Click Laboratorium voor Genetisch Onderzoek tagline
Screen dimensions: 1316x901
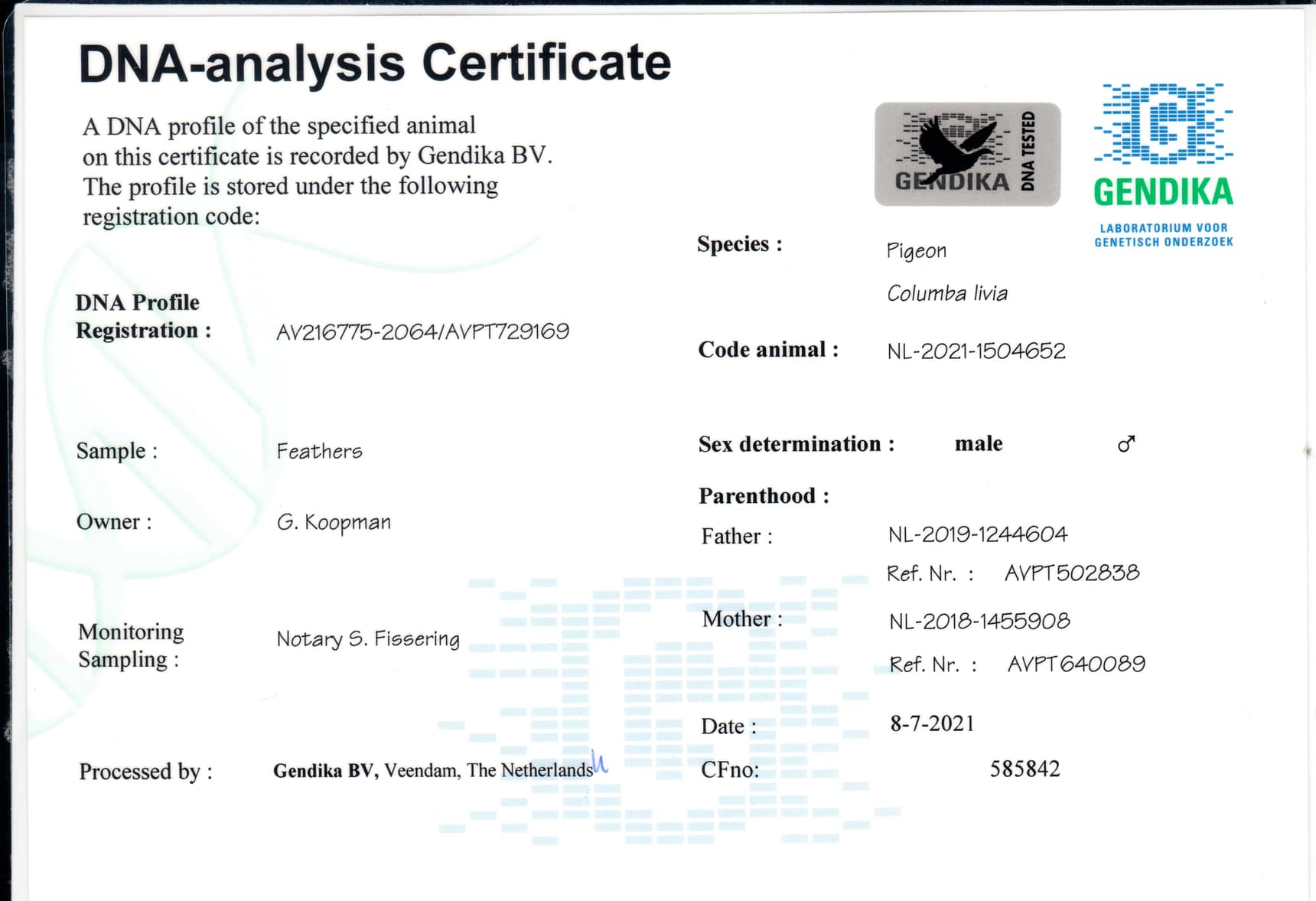tap(1163, 235)
